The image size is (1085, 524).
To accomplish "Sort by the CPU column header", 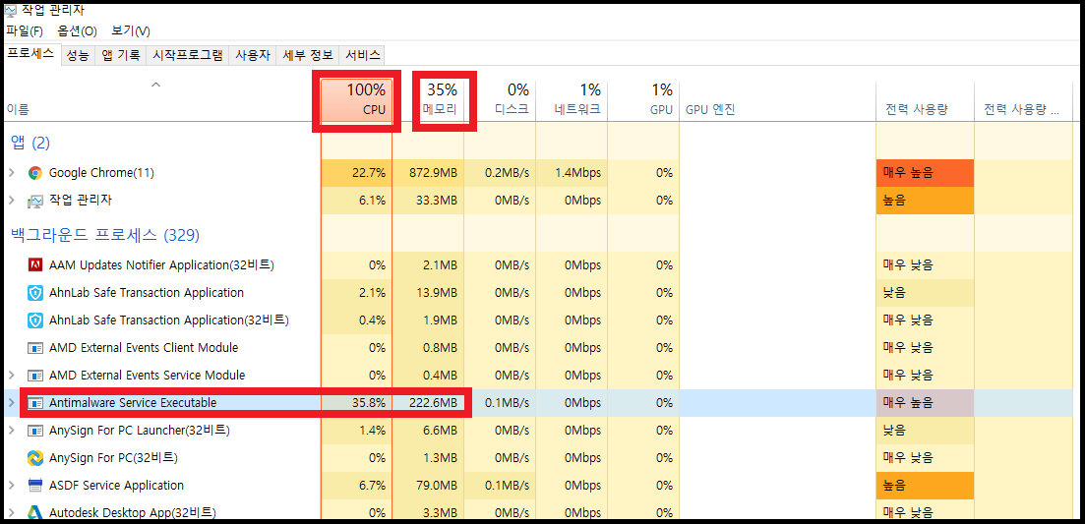I will (x=357, y=99).
